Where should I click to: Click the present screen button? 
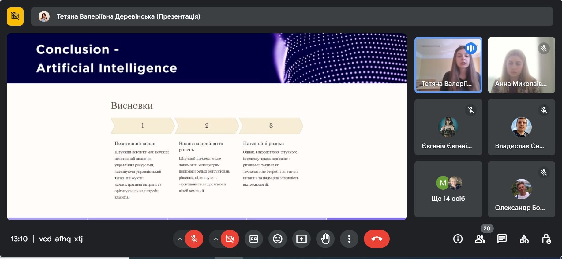coord(302,239)
